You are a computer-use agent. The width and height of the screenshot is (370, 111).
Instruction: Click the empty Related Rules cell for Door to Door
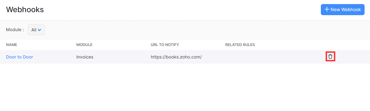coord(258,57)
